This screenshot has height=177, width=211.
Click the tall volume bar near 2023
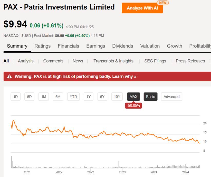click(119, 164)
